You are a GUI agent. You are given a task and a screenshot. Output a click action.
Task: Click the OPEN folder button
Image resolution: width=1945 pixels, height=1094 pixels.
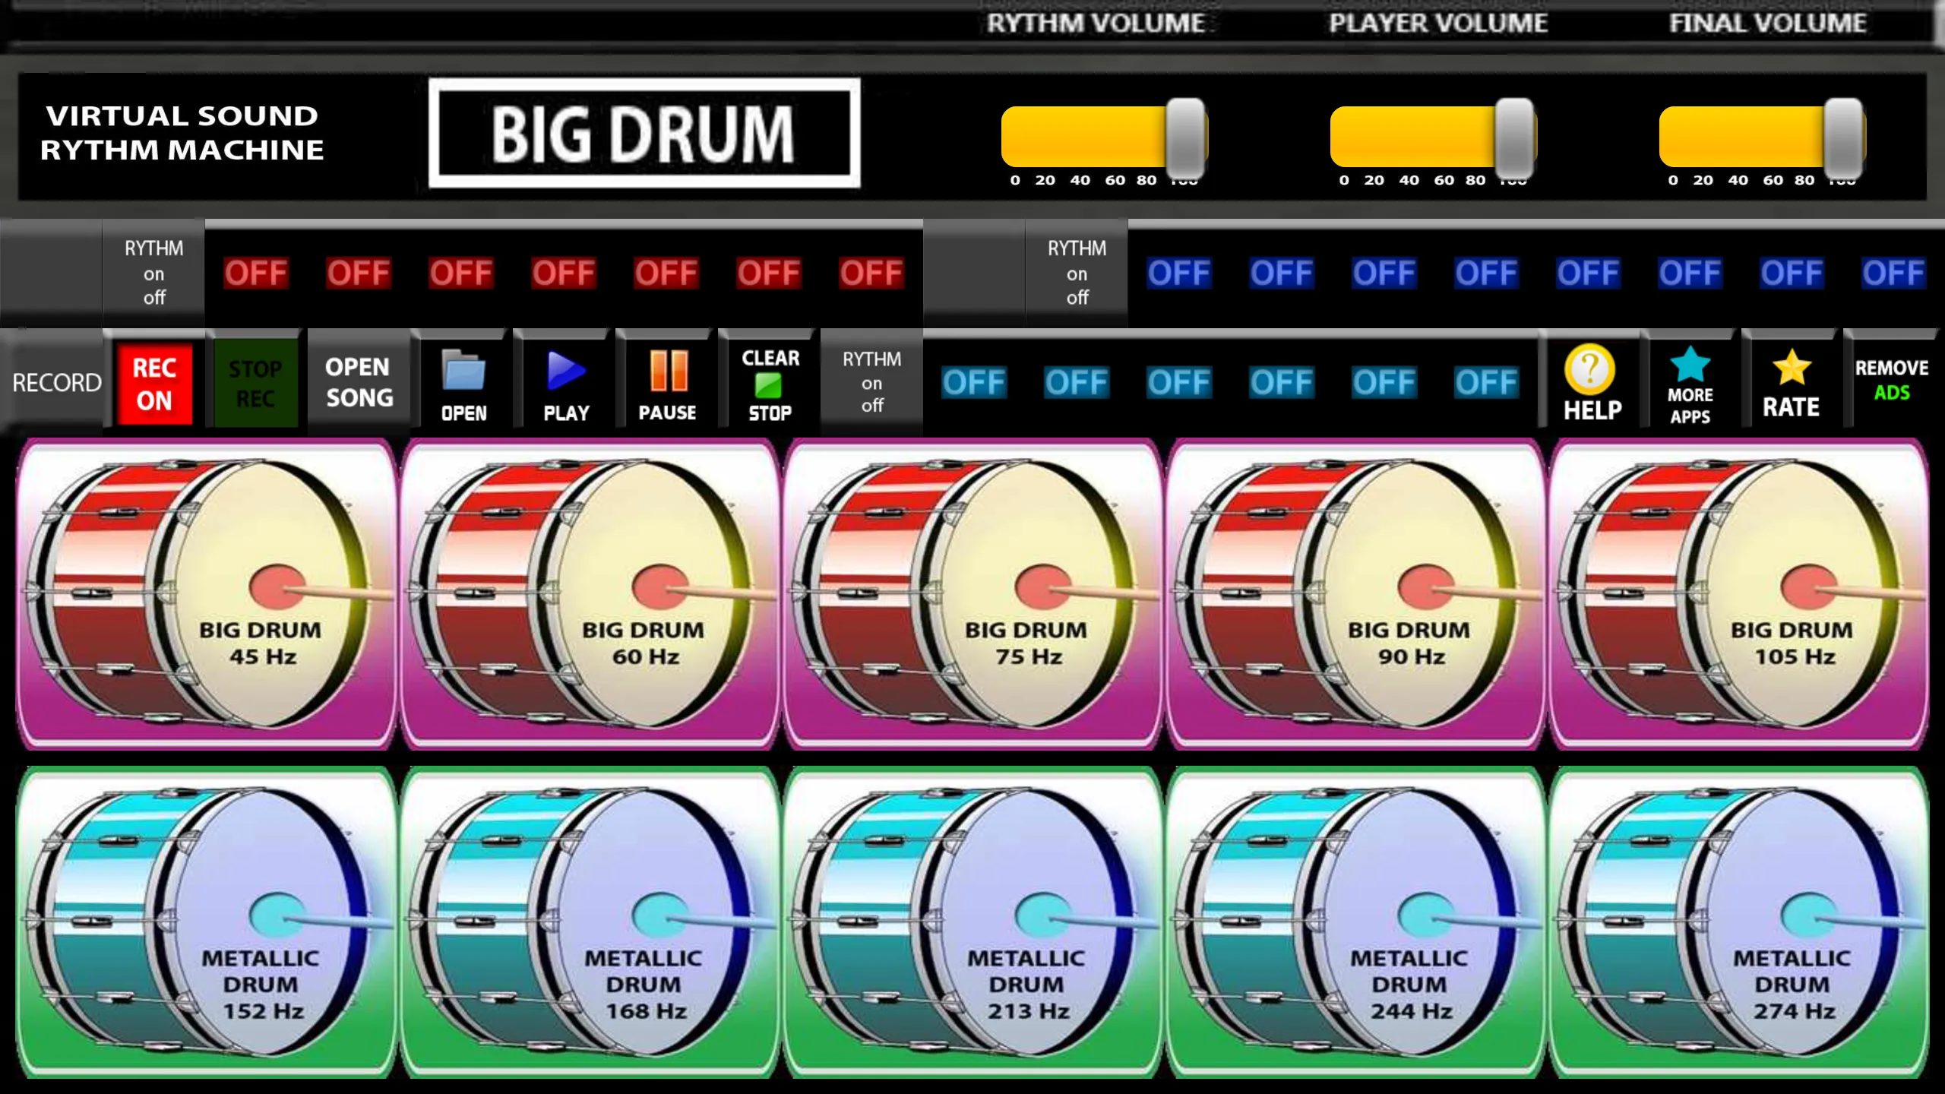click(463, 384)
